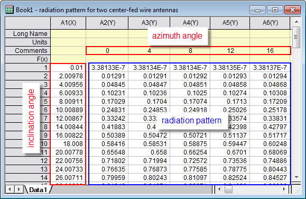306x199 pixels.
Task: Click the horizontal scrollbar thumb
Action: click(x=228, y=189)
